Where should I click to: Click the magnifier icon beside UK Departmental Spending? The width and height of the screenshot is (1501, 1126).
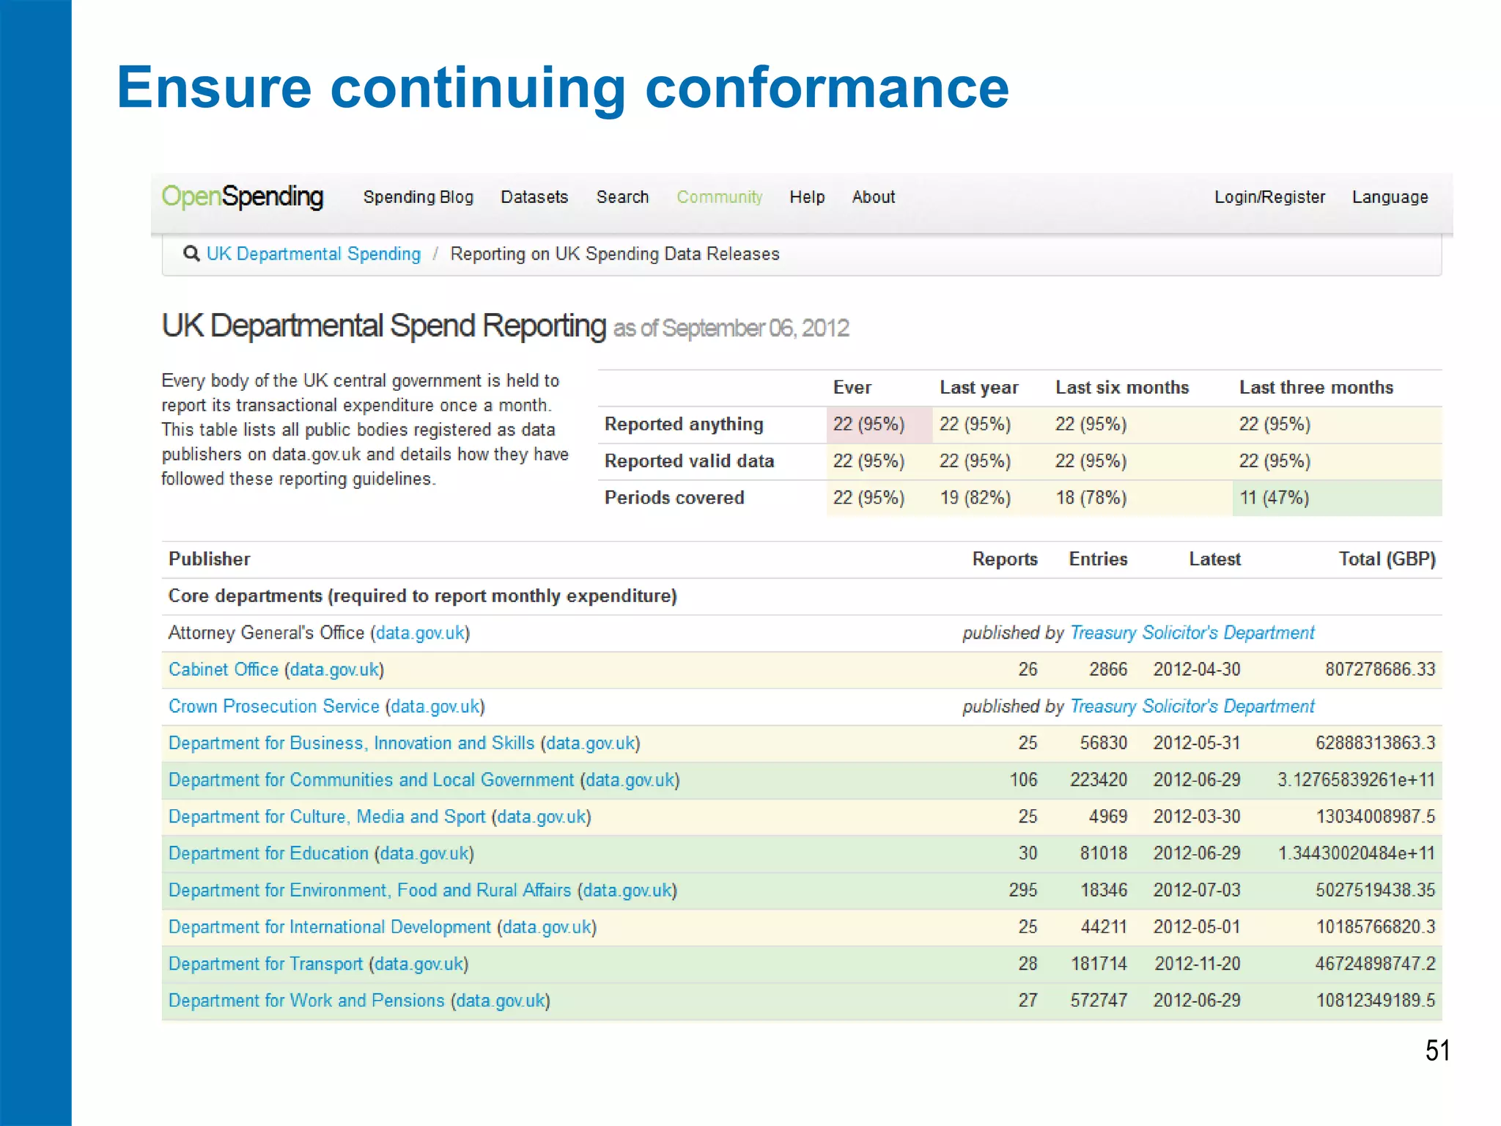191,254
